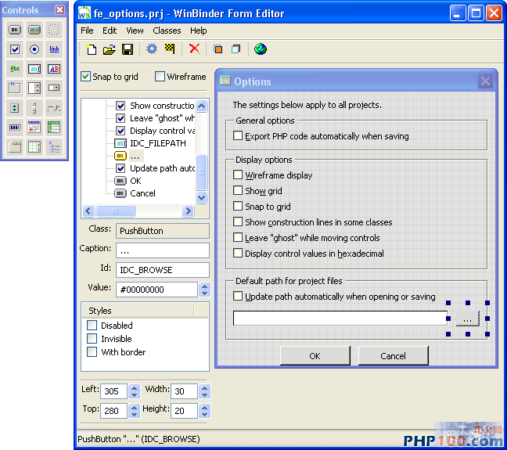Create a new project with toolbar icon

click(92, 49)
